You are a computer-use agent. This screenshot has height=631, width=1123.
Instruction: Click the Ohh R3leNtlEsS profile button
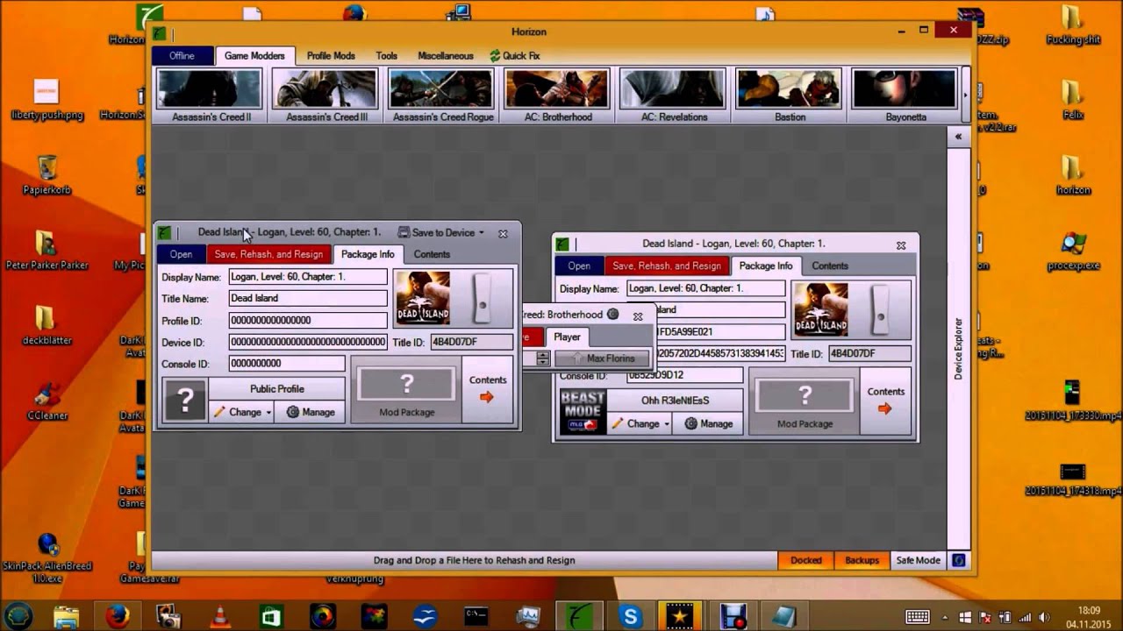675,401
